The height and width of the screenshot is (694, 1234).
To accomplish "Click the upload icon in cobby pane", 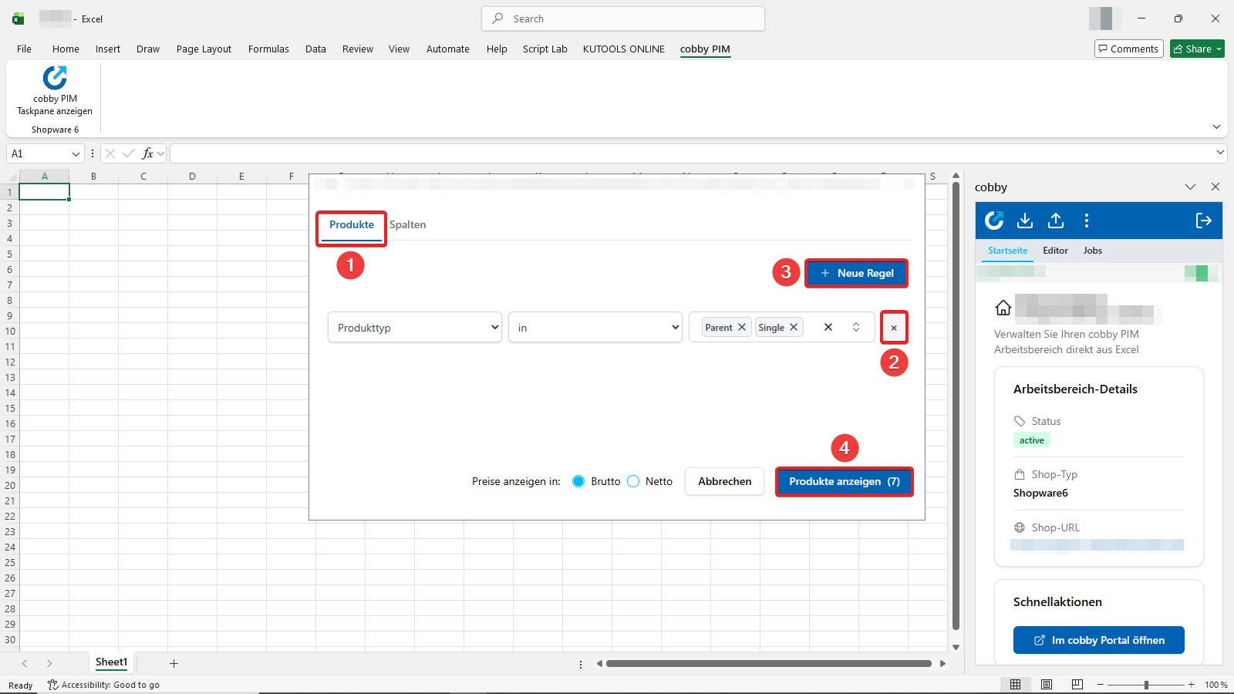I will (x=1056, y=221).
